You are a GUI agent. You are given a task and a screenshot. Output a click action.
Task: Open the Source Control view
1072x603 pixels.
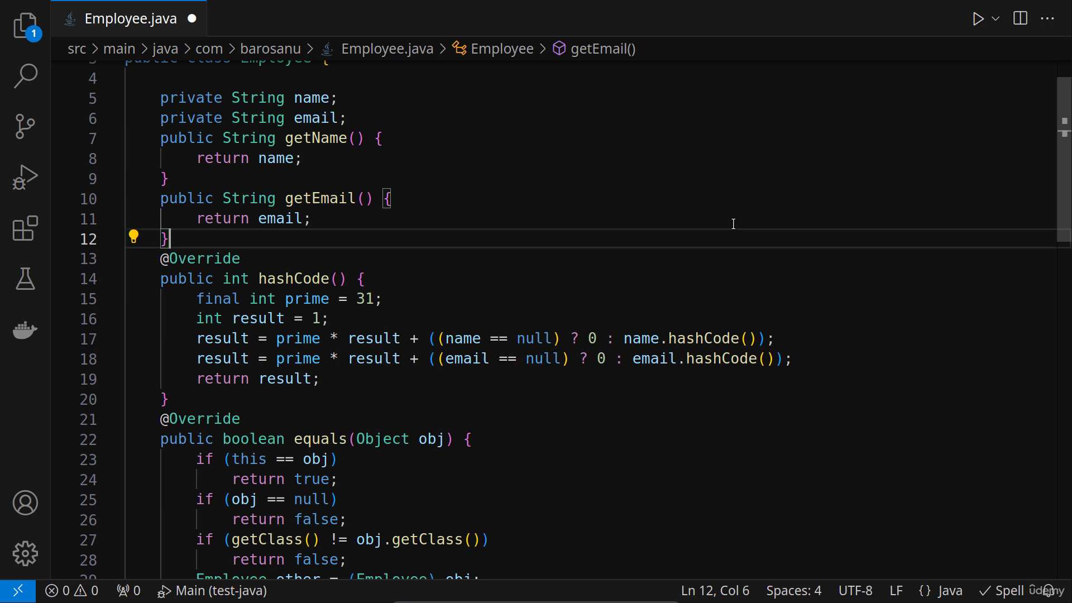(25, 126)
